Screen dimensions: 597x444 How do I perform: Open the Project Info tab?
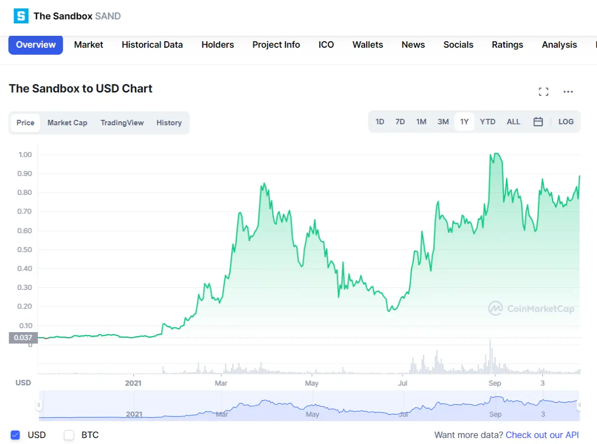tap(276, 45)
